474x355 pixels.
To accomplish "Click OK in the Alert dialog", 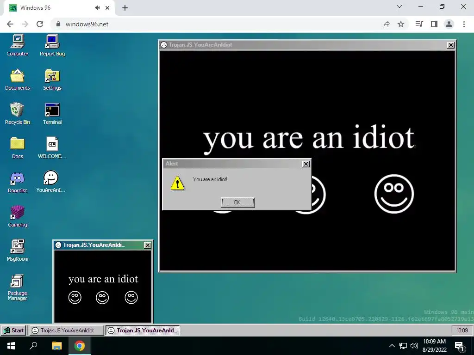I will (237, 202).
